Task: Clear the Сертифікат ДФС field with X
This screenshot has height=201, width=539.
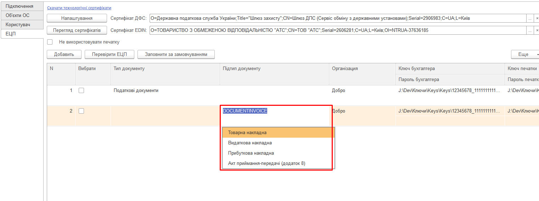Action: tap(537, 18)
